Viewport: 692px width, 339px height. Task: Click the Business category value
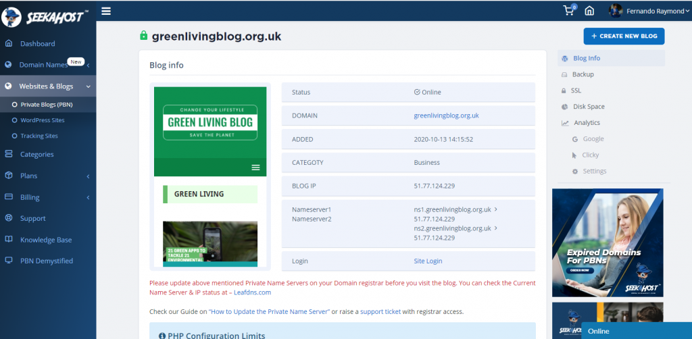pyautogui.click(x=427, y=162)
